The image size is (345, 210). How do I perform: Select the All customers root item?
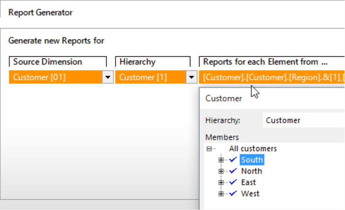(x=253, y=149)
